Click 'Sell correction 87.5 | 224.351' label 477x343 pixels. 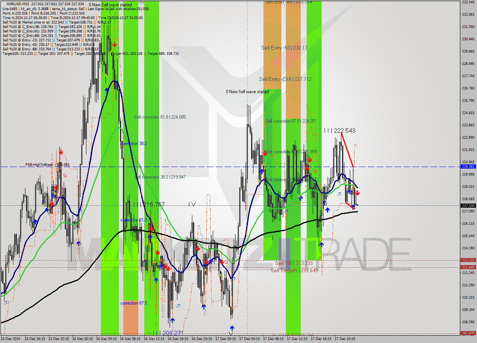(291, 121)
